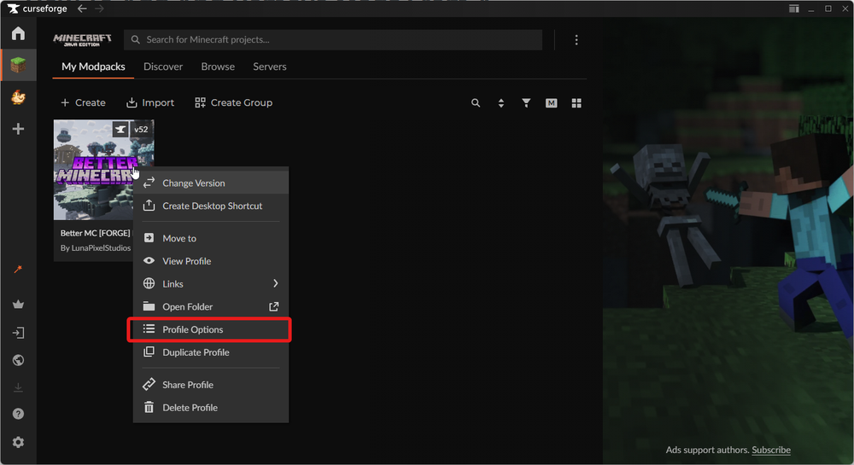Switch to Browse tab
This screenshot has width=854, height=465.
(x=218, y=67)
